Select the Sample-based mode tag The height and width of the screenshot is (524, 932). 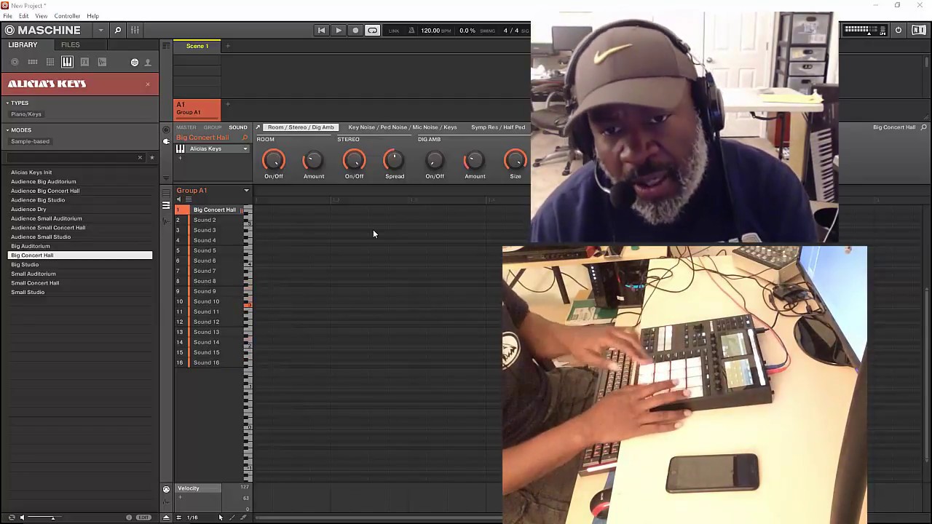coord(30,141)
